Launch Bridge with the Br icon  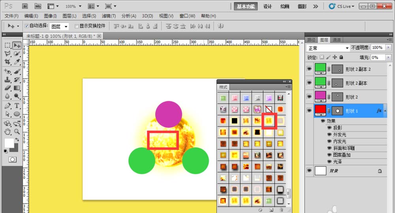point(25,6)
